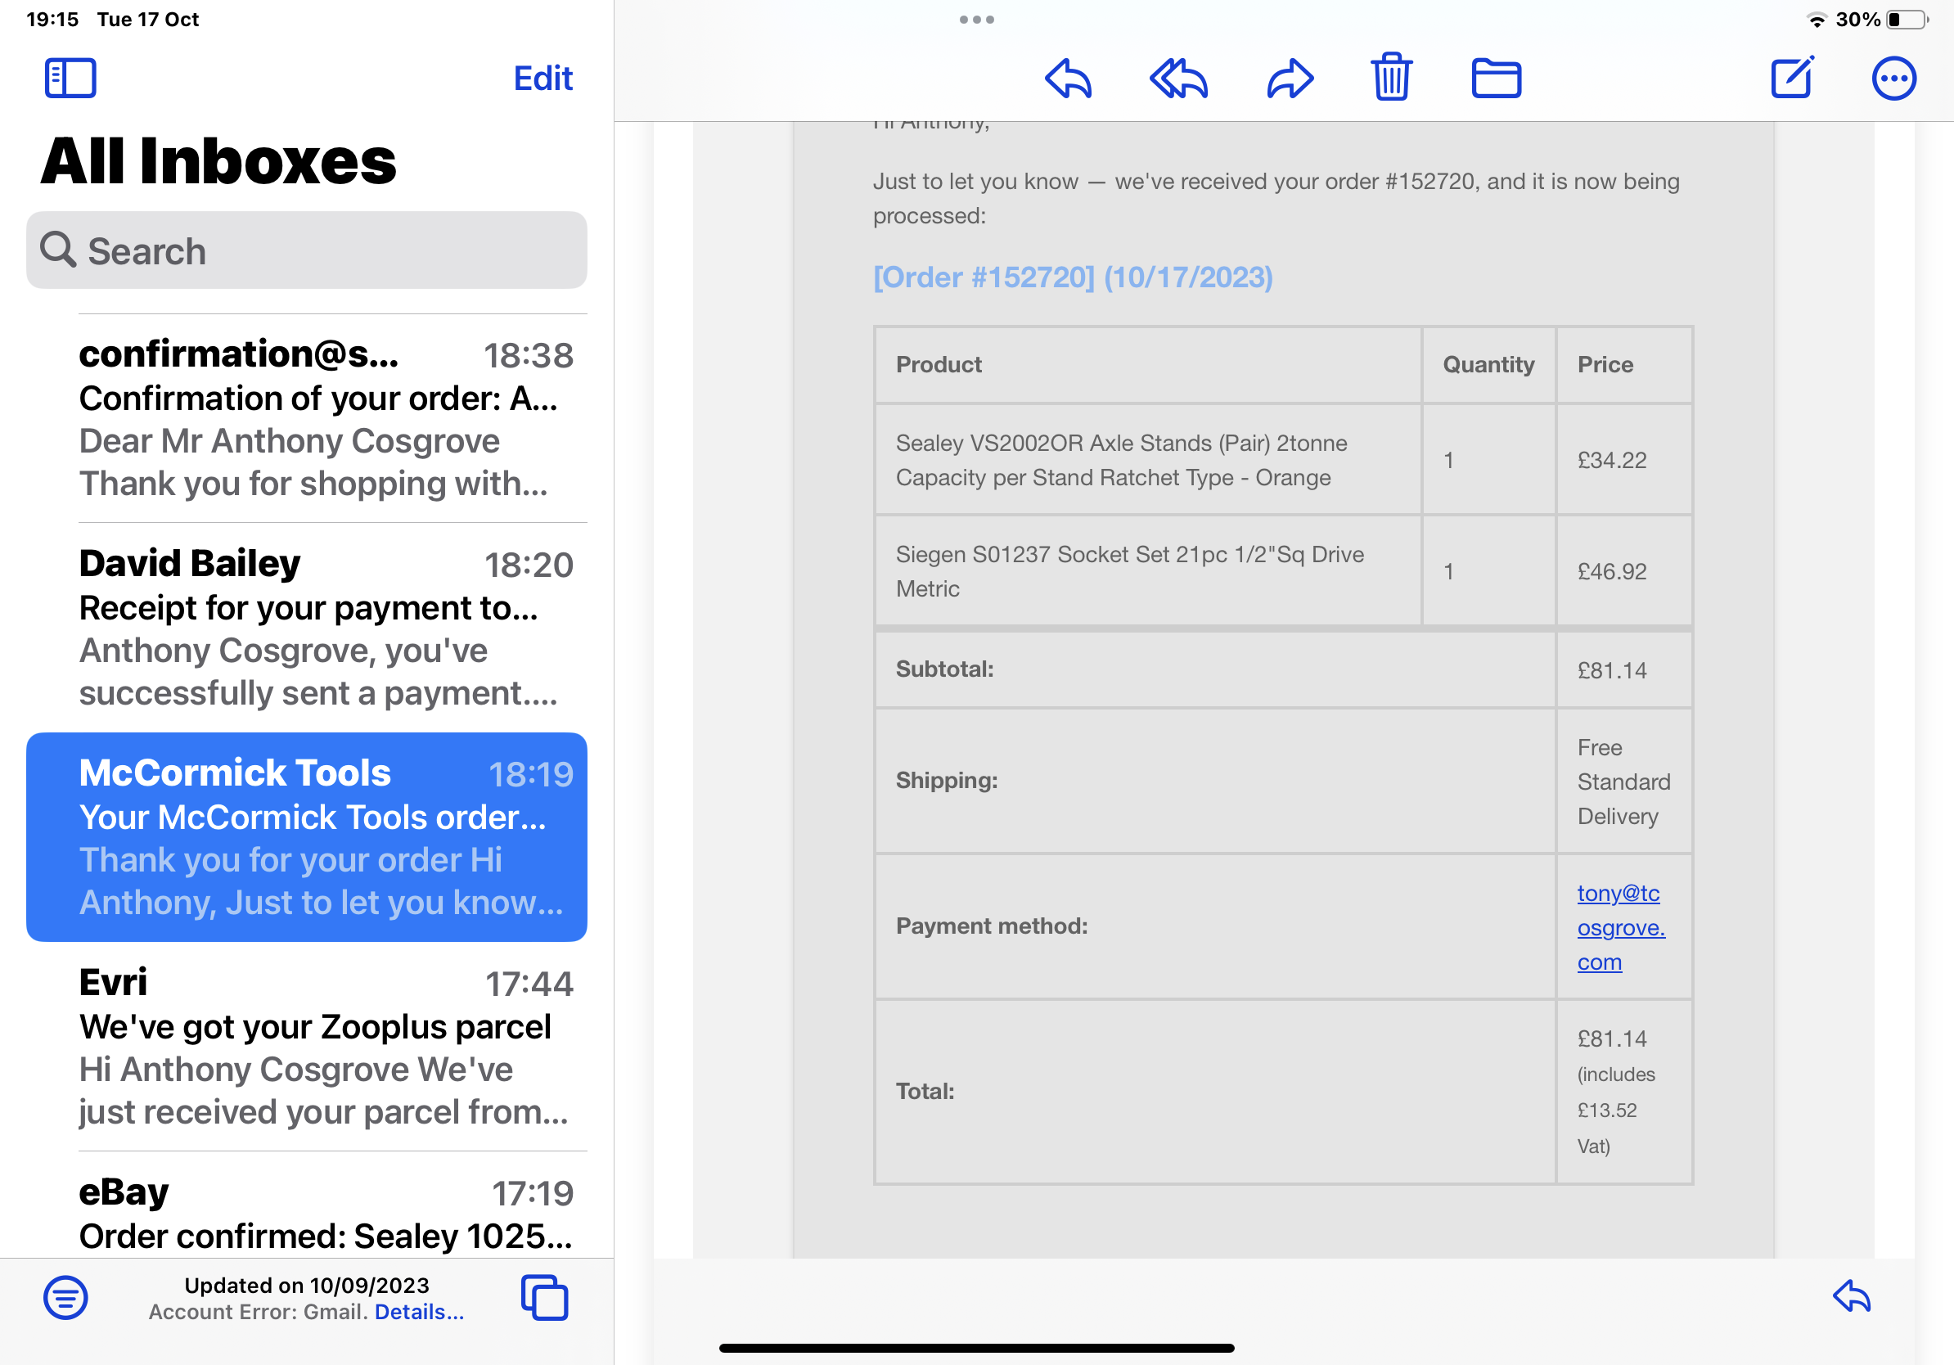Compose a new message with the pencil icon

(1791, 79)
